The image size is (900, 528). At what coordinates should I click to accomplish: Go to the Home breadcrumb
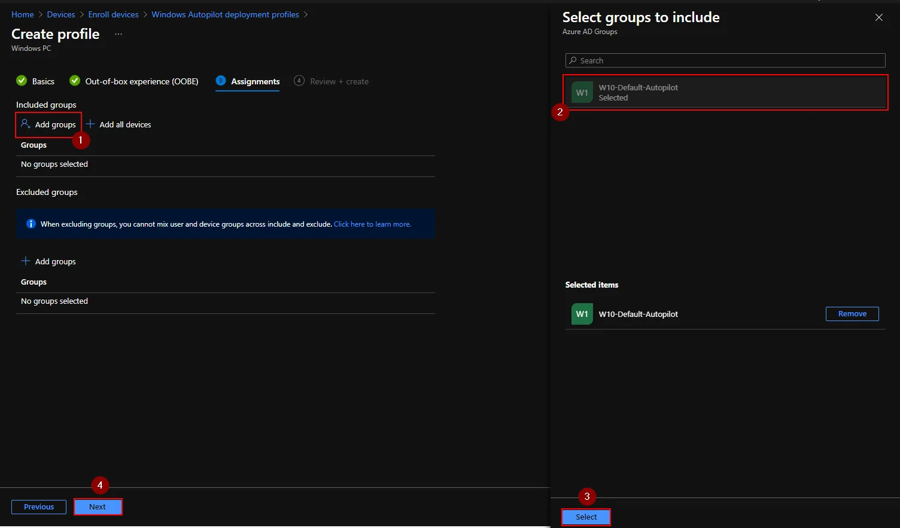pyautogui.click(x=23, y=14)
